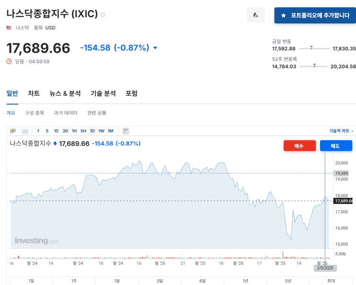Click the USD currency label

click(50, 28)
